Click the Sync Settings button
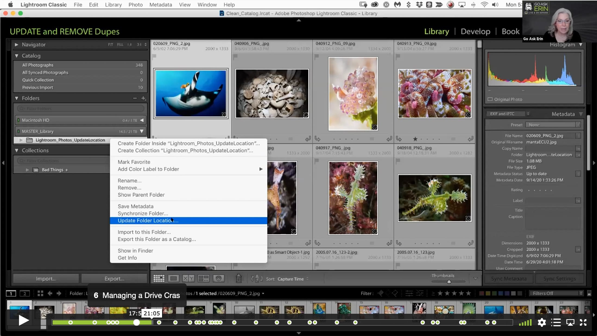 [x=559, y=278]
